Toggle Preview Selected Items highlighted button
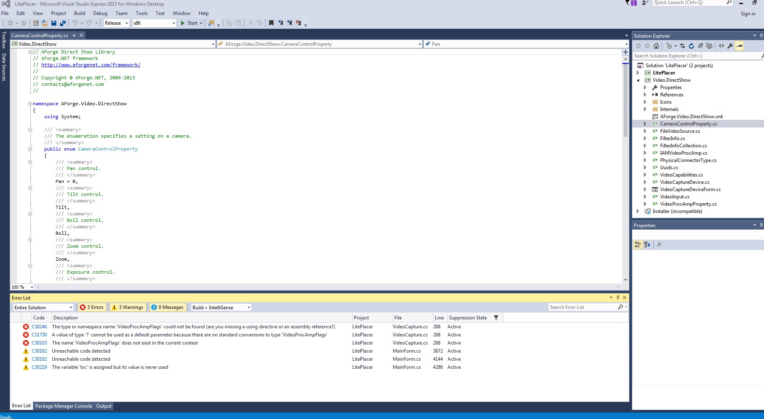 [739, 46]
